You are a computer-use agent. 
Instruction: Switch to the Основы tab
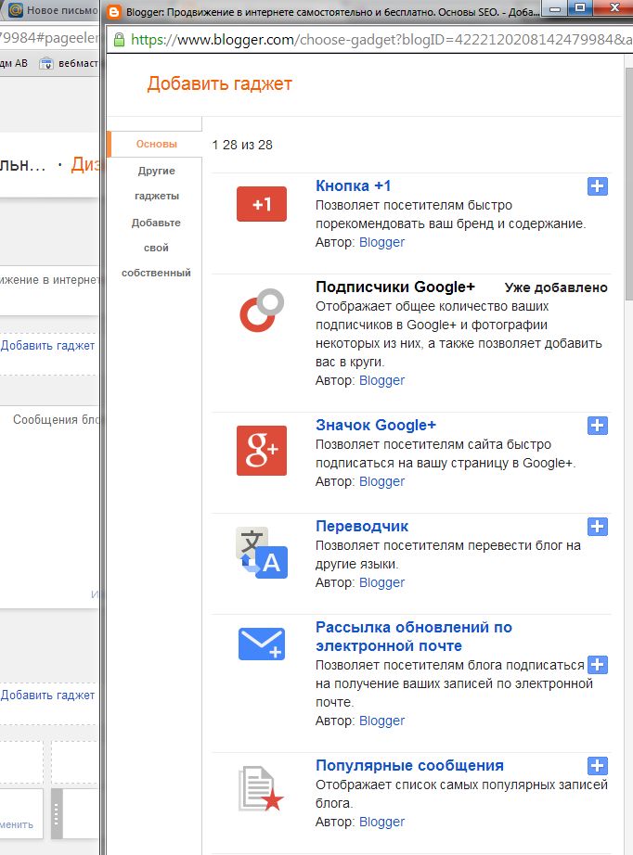156,144
